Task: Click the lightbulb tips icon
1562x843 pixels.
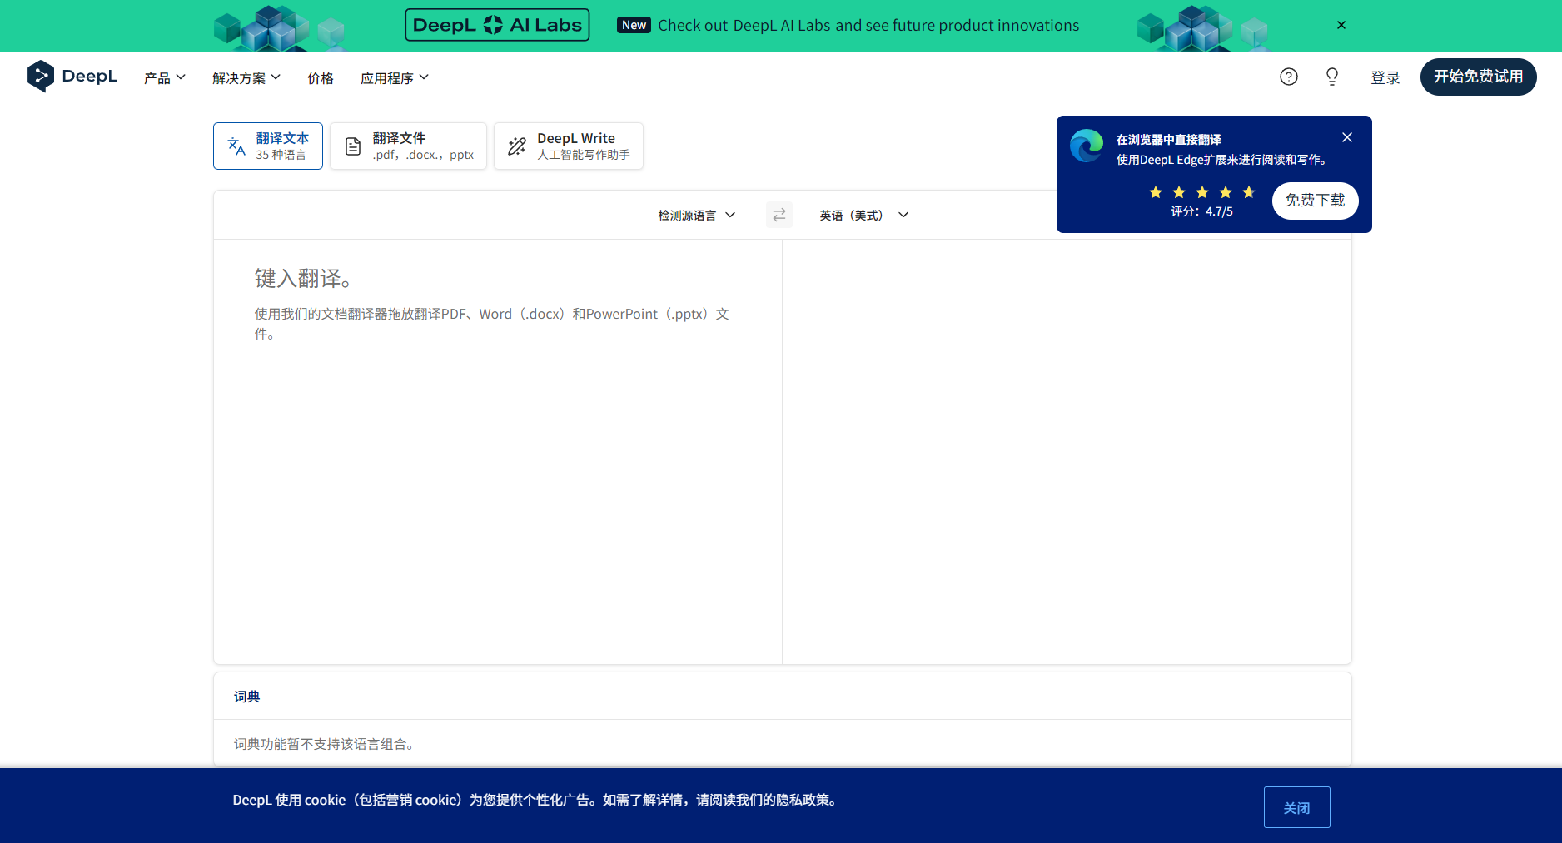Action: pyautogui.click(x=1332, y=77)
